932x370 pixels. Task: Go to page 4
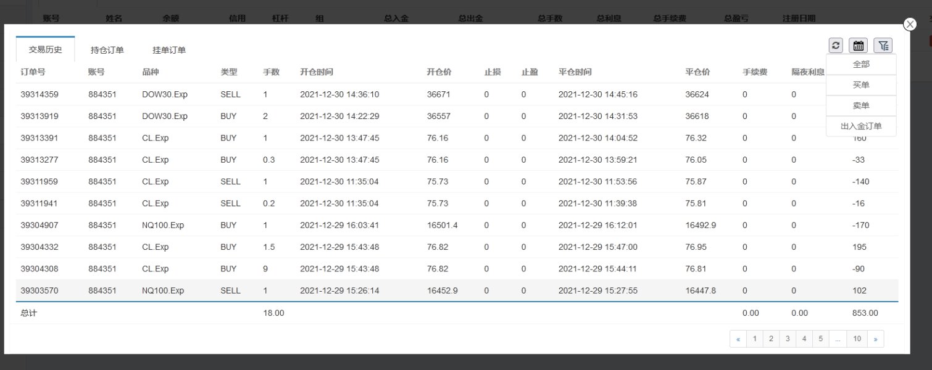tap(804, 339)
